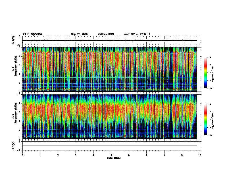Image resolution: width=225 pixels, height=174 pixels.
Task: Click the "3" tick on the Time axis
Action: 76,155
